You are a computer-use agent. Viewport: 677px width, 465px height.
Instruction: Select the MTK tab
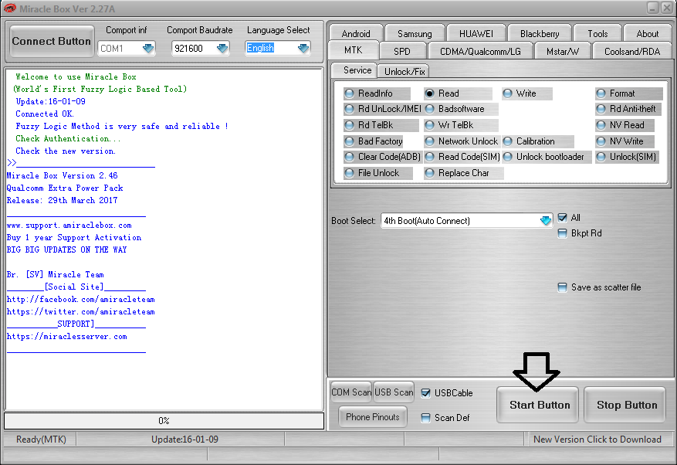tap(354, 50)
